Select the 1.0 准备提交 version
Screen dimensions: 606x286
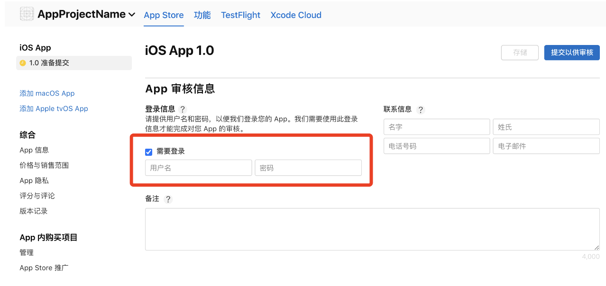[x=74, y=63]
